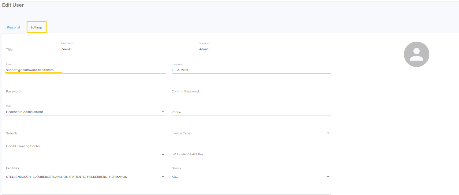Viewport: 459px width, 195px height.
Task: Click the Healthcare Administrator role value
Action: click(25, 112)
